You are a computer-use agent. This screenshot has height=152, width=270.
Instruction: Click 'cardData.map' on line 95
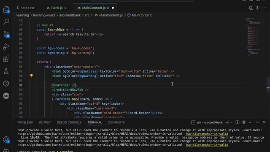click(67, 99)
